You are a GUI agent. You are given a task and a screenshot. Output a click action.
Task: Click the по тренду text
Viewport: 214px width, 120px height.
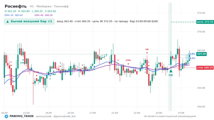click(x=121, y=21)
